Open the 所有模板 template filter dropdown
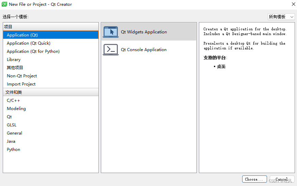Viewport: 297px width, 186px height. (281, 17)
